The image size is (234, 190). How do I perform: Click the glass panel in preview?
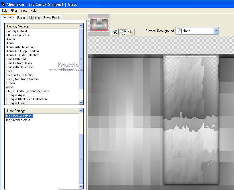coord(191,119)
